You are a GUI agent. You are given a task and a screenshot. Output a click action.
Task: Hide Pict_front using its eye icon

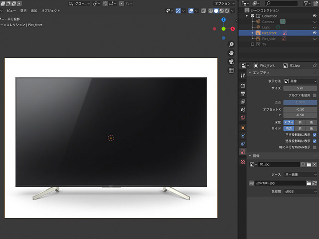[314, 33]
